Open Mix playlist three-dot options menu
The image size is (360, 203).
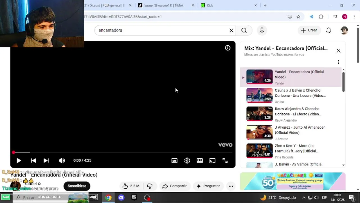(339, 62)
